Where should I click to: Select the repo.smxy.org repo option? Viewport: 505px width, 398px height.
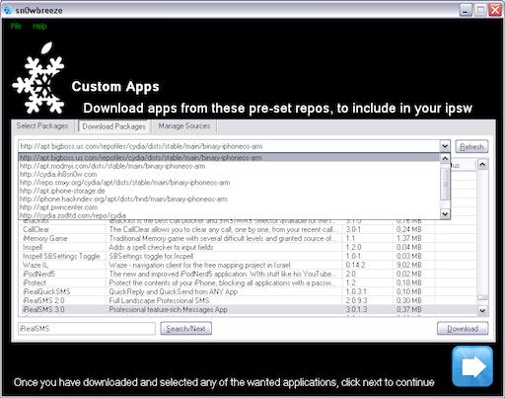229,183
